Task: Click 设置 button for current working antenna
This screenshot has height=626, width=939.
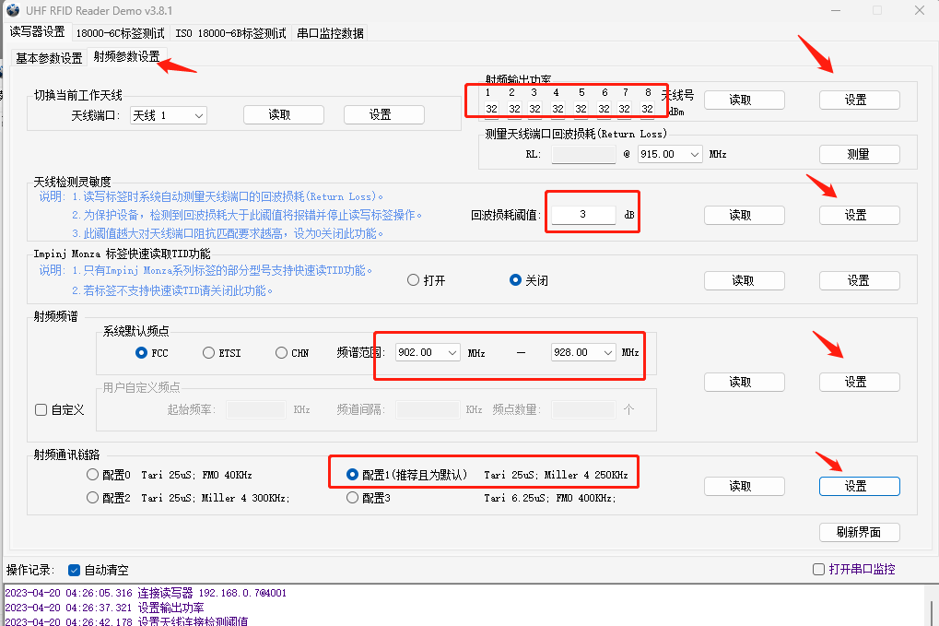Action: click(384, 114)
